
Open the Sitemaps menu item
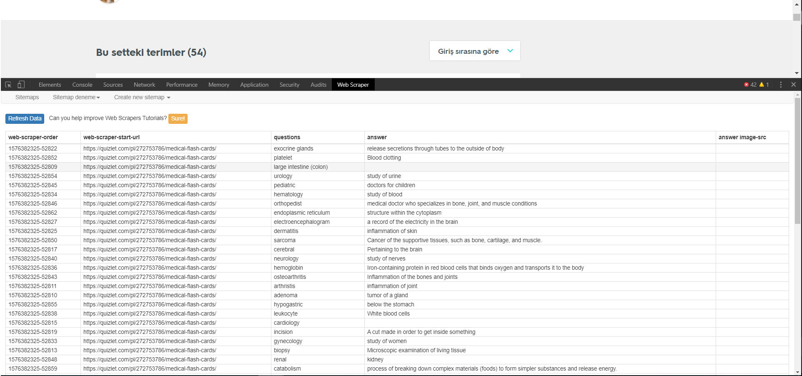tap(27, 97)
